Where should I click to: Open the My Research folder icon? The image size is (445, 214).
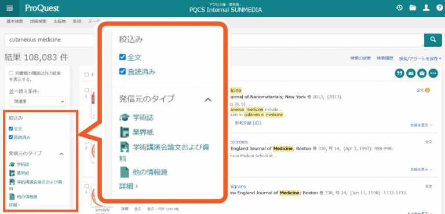coord(413,8)
